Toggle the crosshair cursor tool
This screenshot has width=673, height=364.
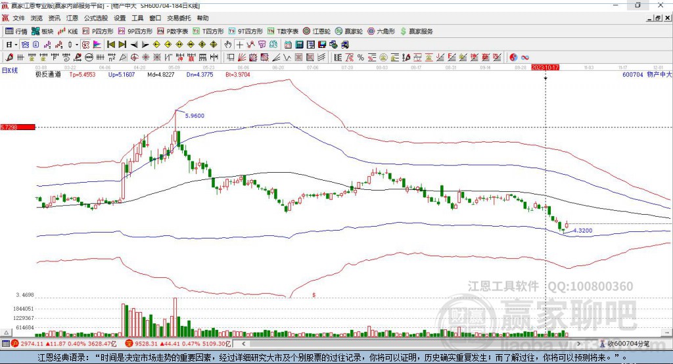[239, 45]
